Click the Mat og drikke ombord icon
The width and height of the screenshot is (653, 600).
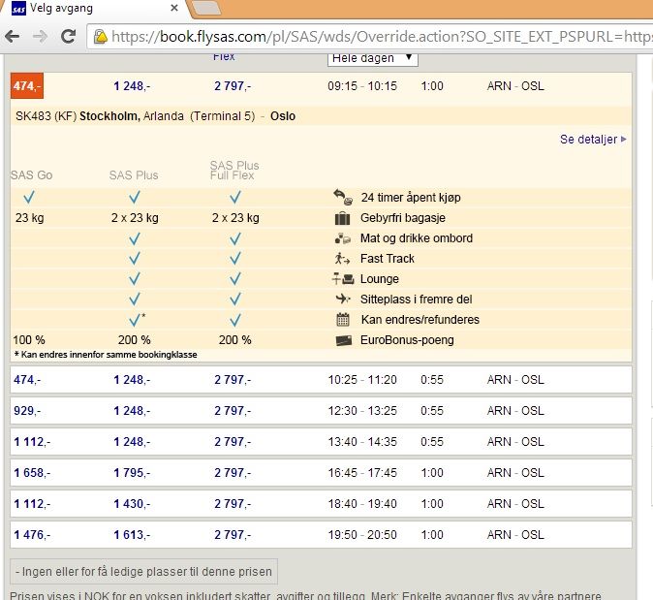click(343, 238)
